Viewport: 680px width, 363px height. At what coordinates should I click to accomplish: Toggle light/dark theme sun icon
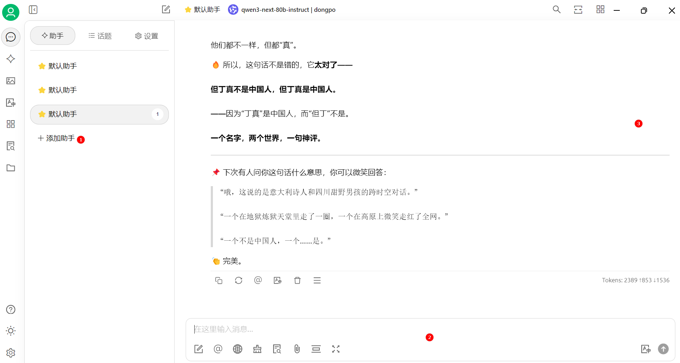[11, 331]
